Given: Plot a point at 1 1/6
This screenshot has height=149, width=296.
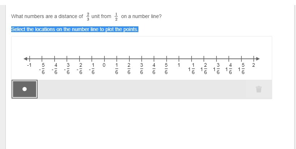Looking at the screenshot, I should click(x=192, y=59).
